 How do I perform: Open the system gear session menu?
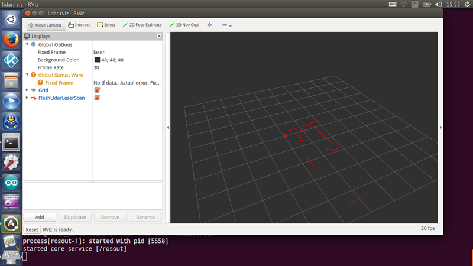coord(467,4)
